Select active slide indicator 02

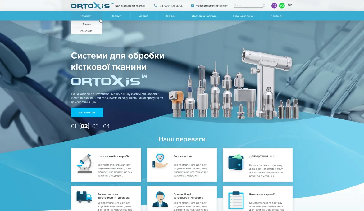point(84,126)
